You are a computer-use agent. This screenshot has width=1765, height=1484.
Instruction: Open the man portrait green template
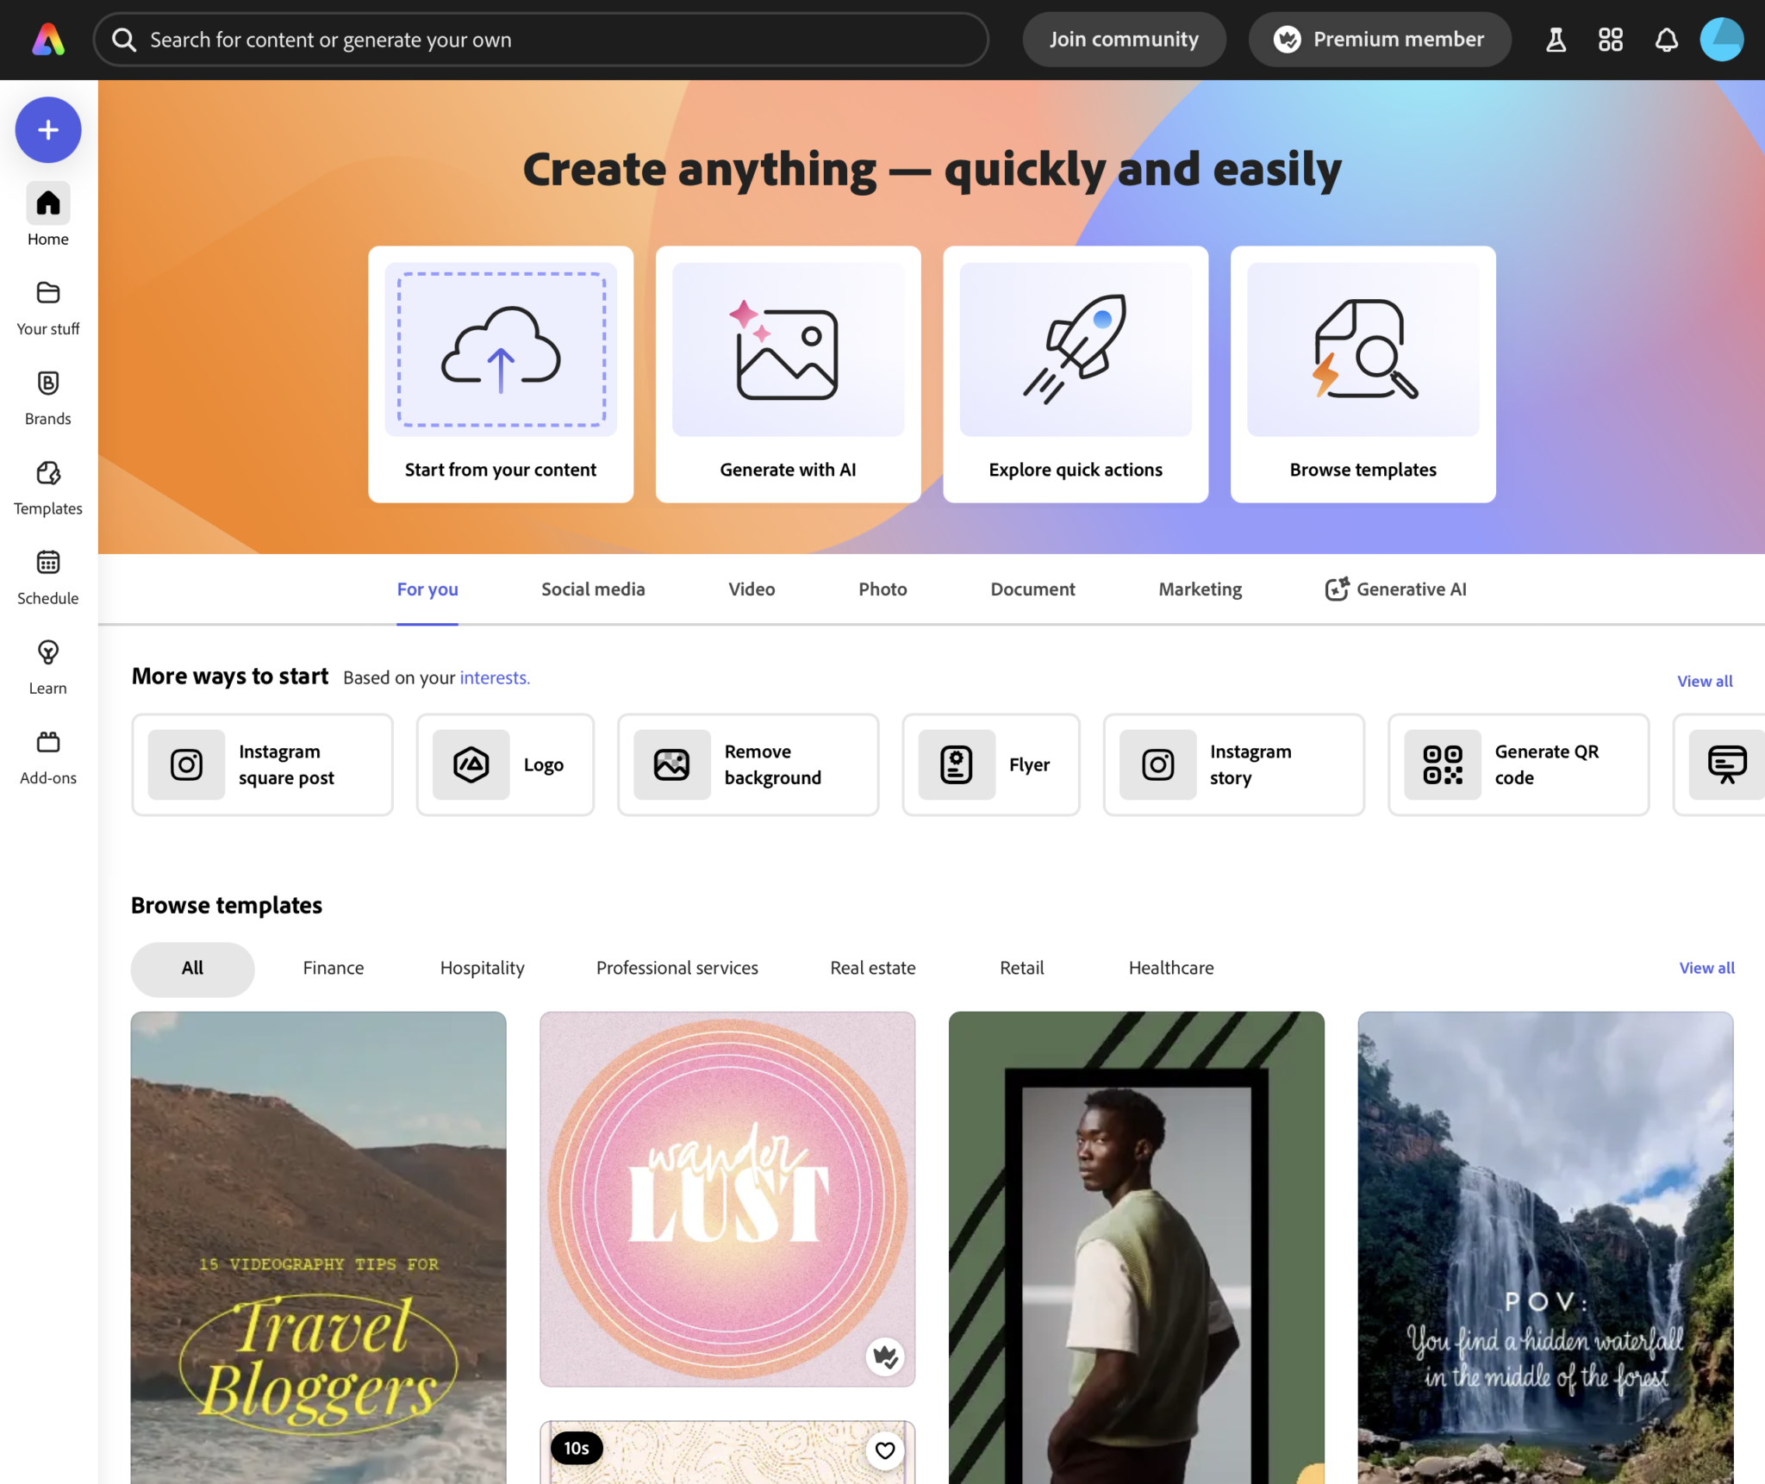(x=1137, y=1248)
